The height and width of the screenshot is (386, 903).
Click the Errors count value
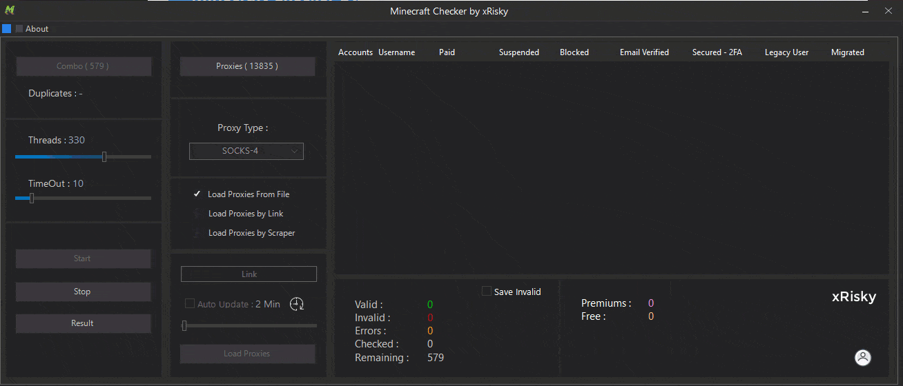[x=430, y=331]
